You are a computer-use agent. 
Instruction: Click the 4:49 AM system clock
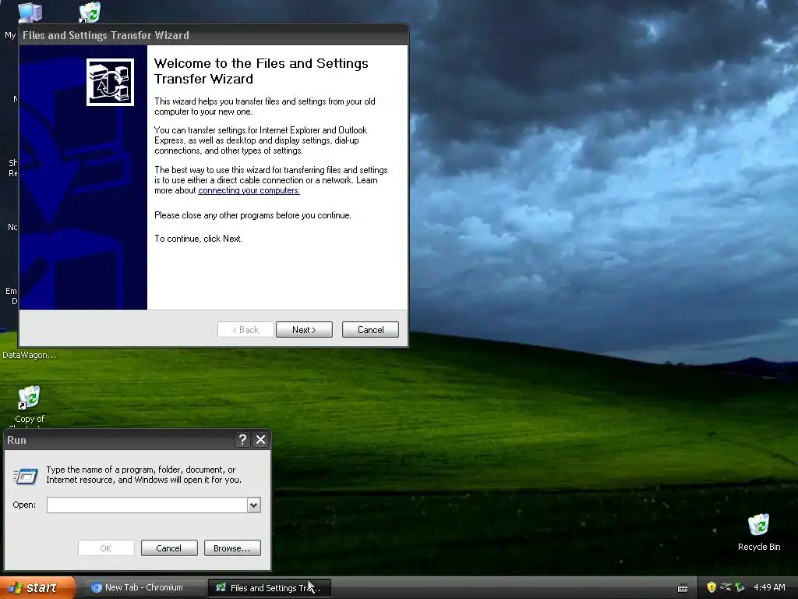point(769,587)
